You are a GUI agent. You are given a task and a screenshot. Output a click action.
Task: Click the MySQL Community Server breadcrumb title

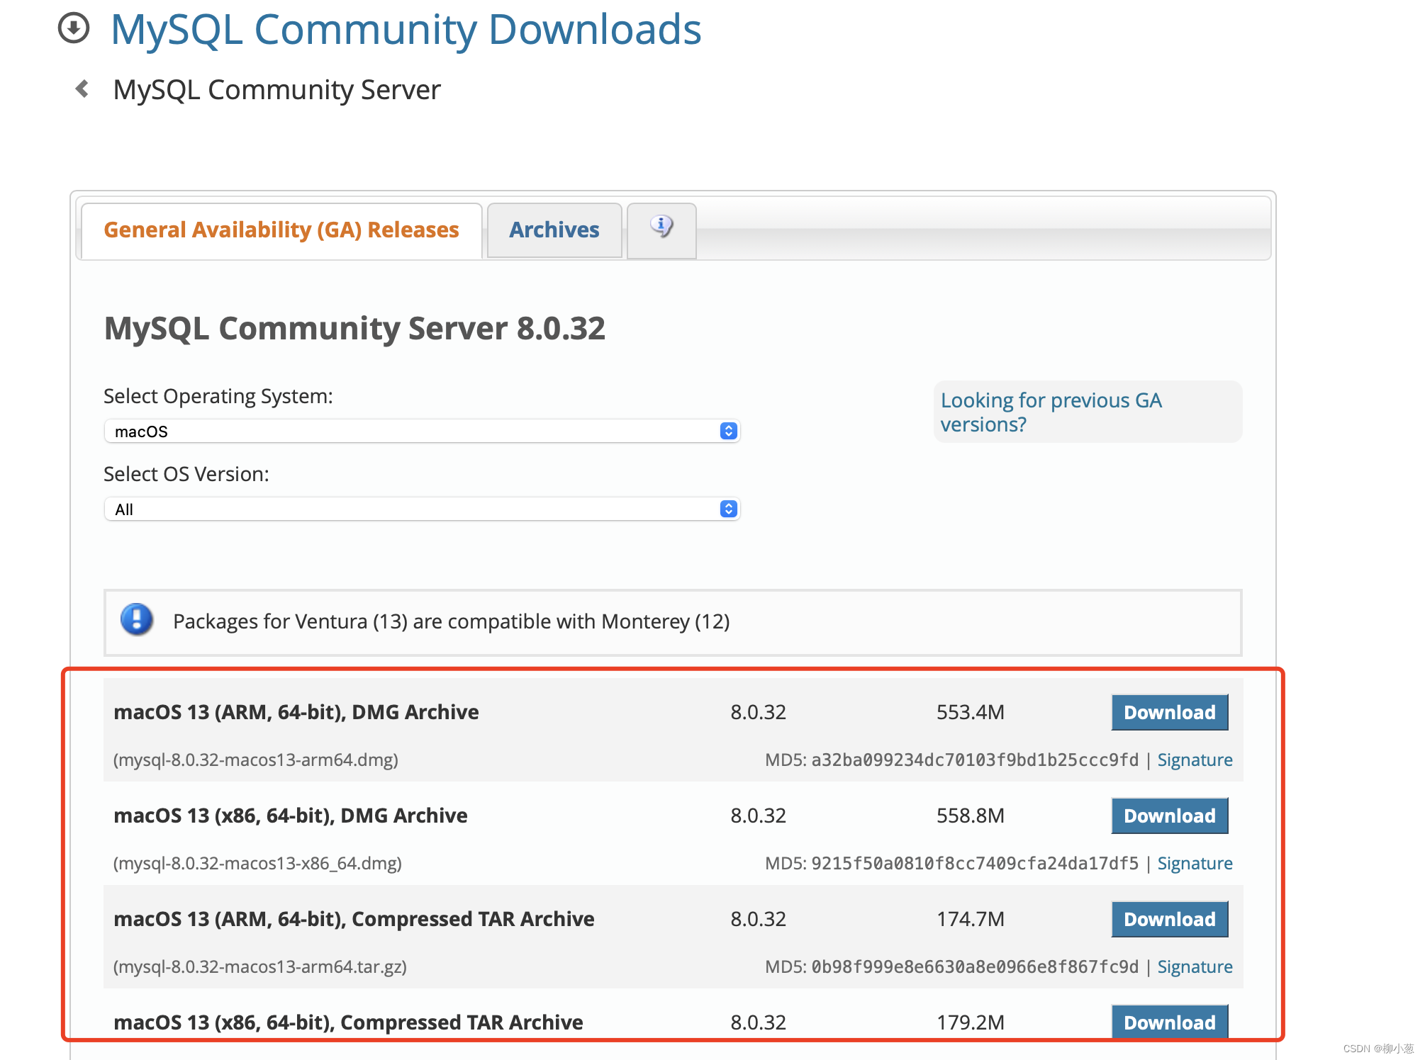[x=276, y=90]
